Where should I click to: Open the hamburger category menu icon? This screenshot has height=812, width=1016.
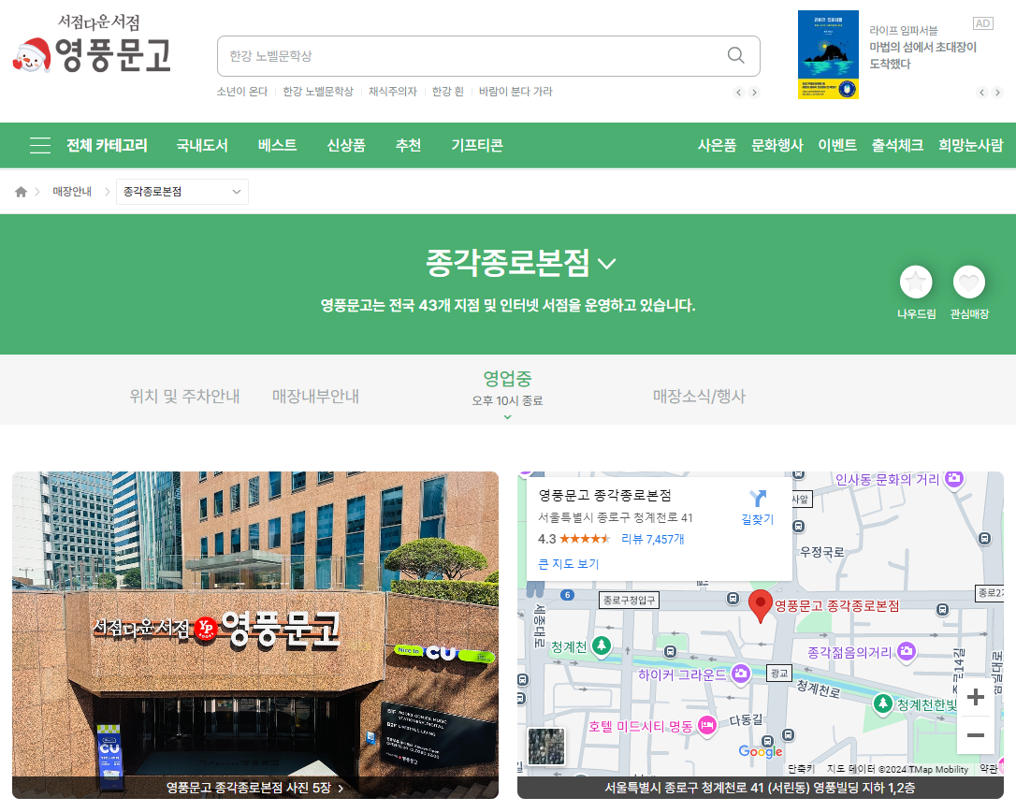(x=40, y=145)
